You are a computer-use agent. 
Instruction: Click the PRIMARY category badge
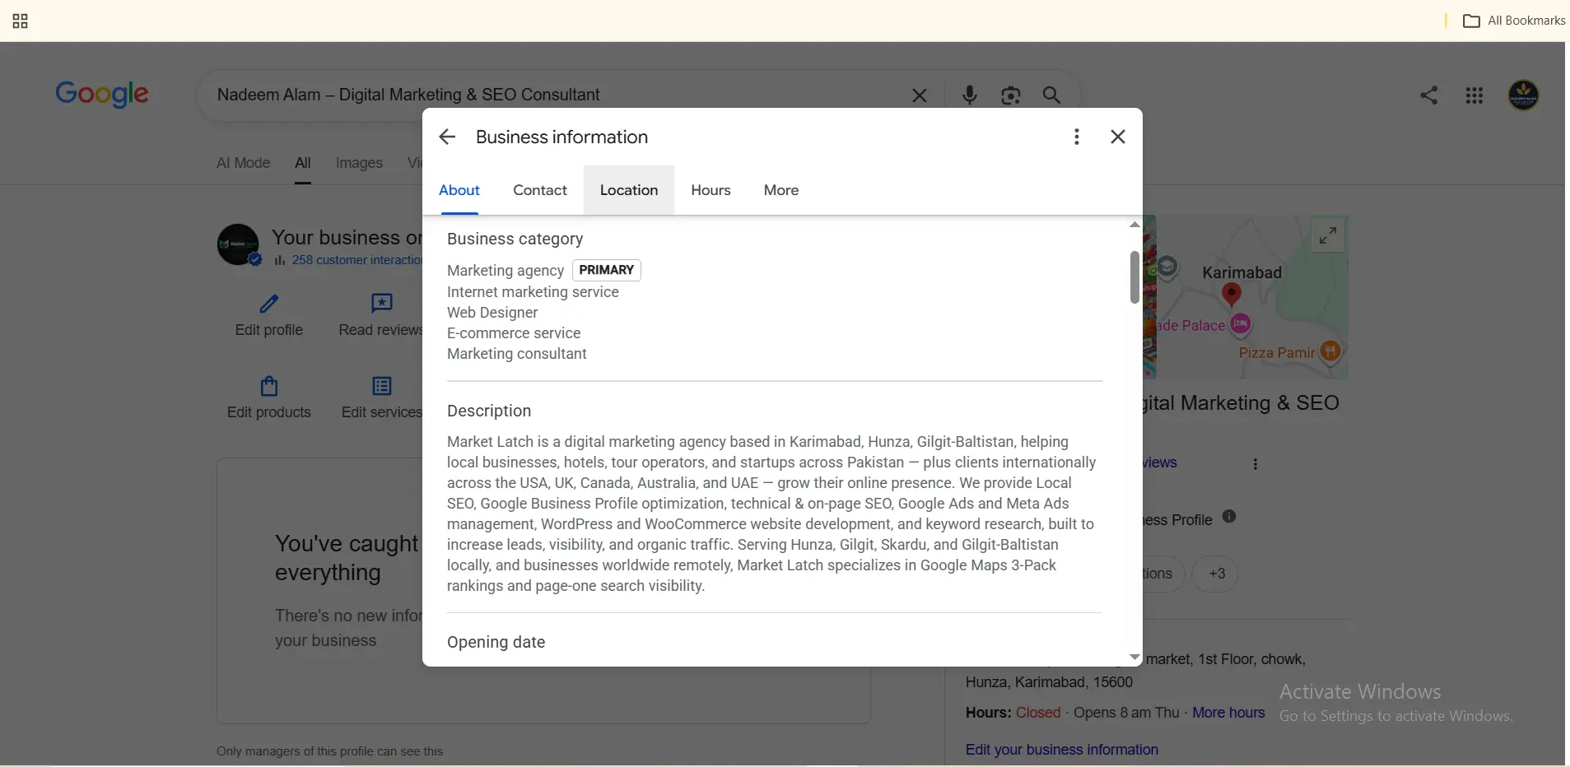tap(607, 270)
